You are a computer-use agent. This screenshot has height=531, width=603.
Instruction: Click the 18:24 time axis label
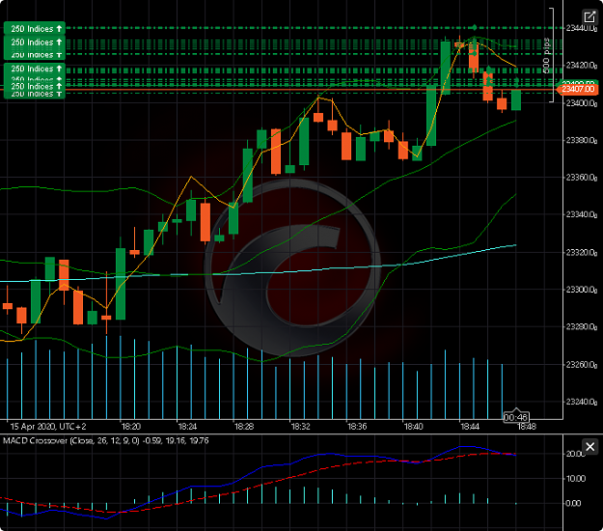click(187, 427)
